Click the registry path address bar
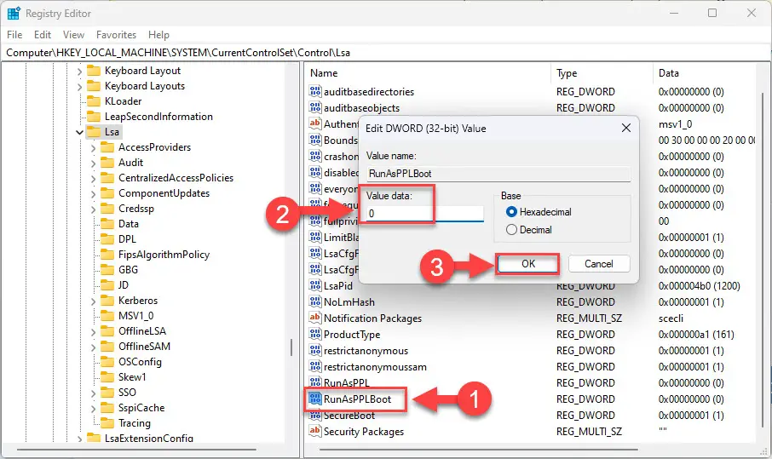Screen dimensions: 772x459 (386, 53)
